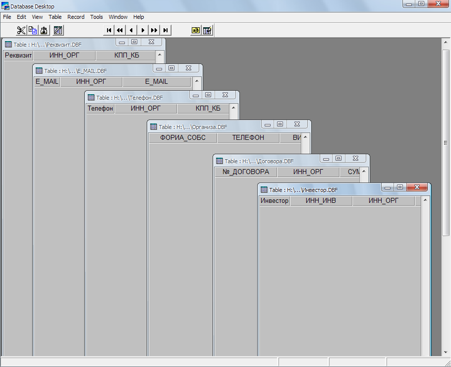Click the Реквизит record-number header cell
The width and height of the screenshot is (451, 367).
pos(18,55)
